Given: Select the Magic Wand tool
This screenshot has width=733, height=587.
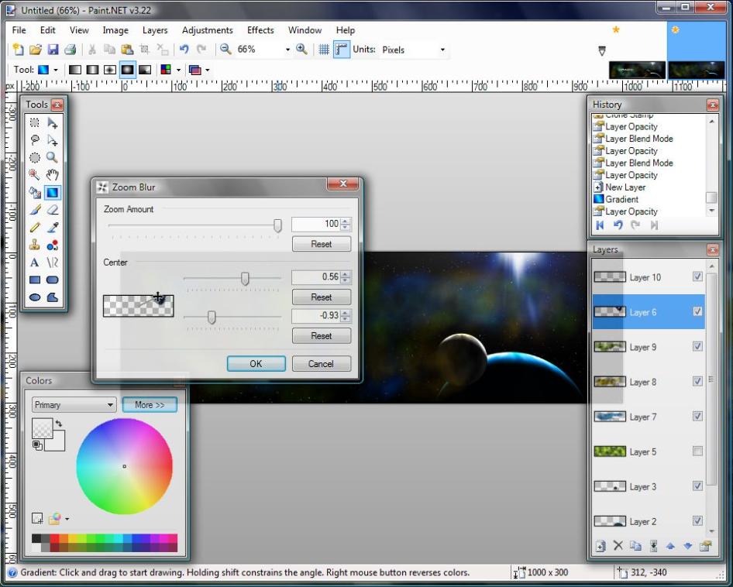Looking at the screenshot, I should (x=35, y=175).
